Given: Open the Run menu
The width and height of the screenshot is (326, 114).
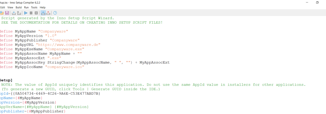Looking at the screenshot, I should (26, 8).
